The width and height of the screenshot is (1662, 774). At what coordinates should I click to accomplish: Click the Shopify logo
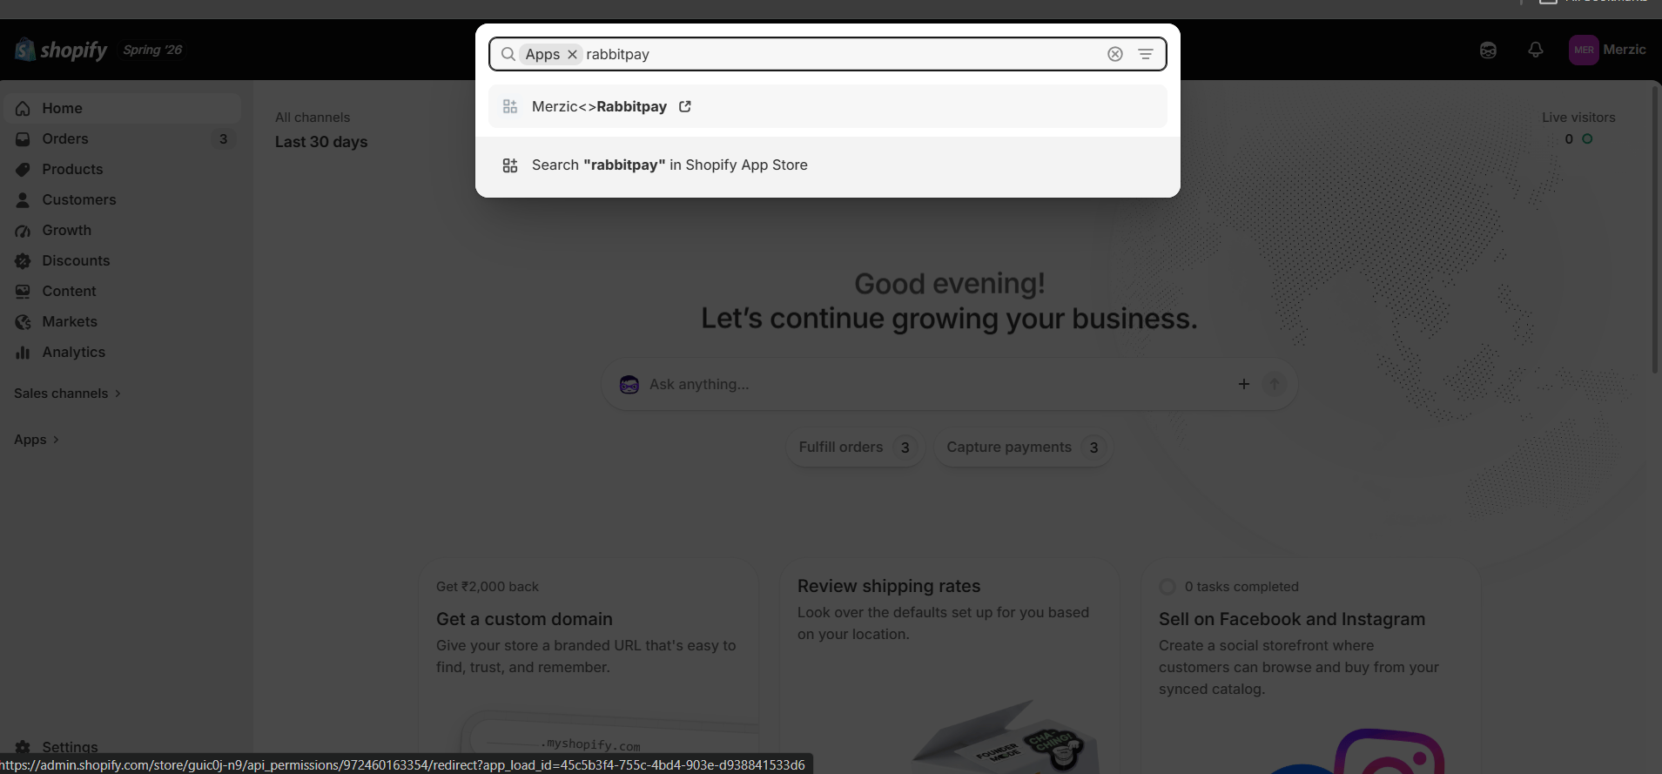[x=61, y=50]
